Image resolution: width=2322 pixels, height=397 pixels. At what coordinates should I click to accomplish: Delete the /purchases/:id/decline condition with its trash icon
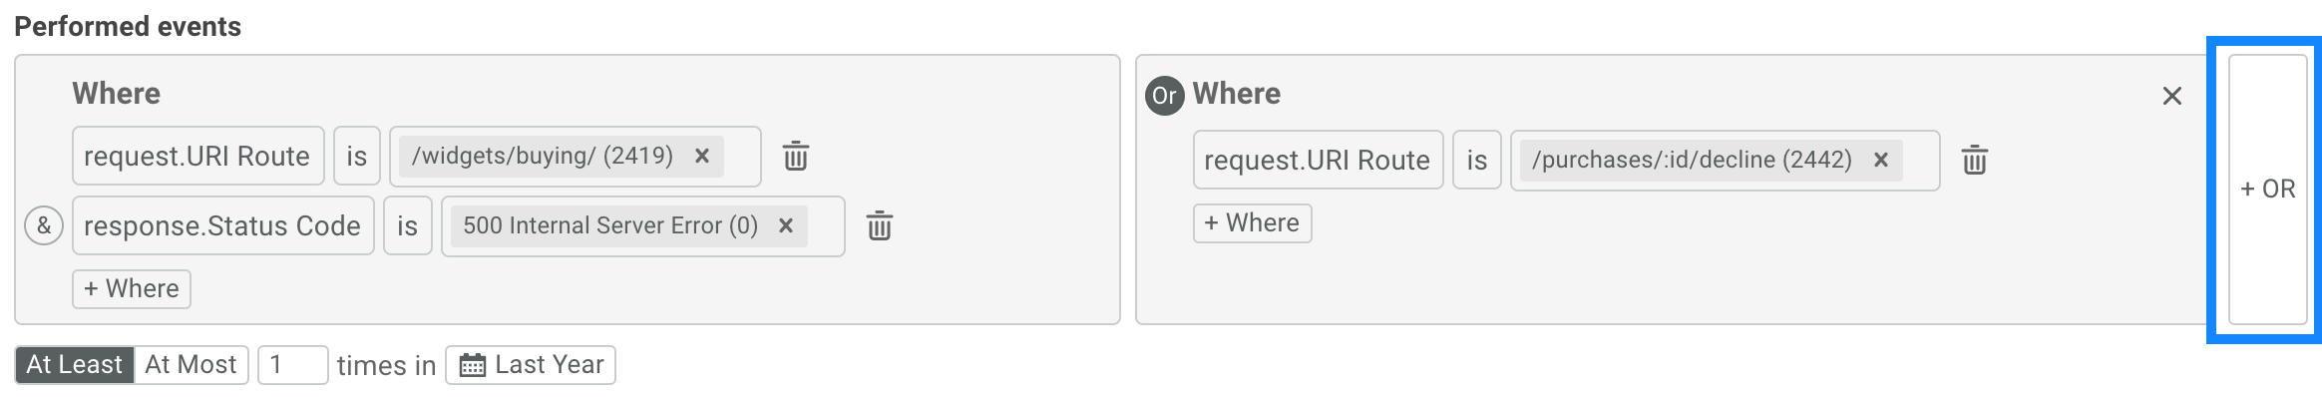tap(1974, 161)
